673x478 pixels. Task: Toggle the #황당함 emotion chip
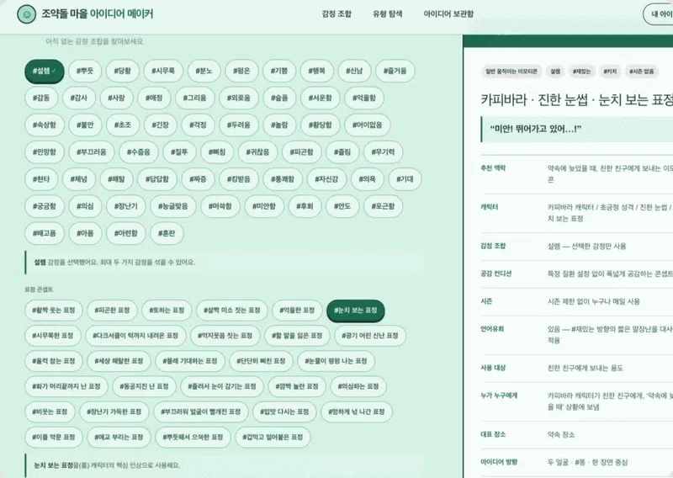point(321,125)
